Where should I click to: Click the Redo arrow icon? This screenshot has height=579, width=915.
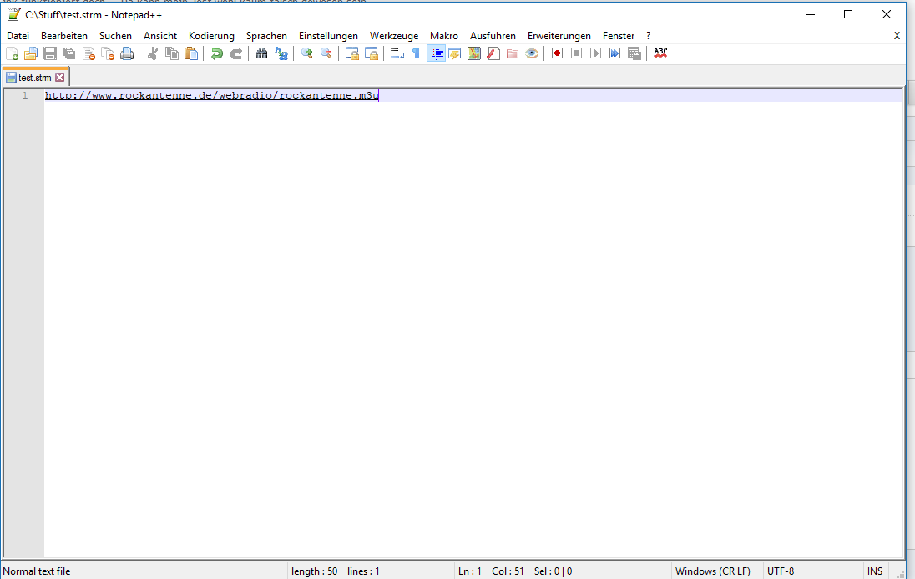click(236, 53)
